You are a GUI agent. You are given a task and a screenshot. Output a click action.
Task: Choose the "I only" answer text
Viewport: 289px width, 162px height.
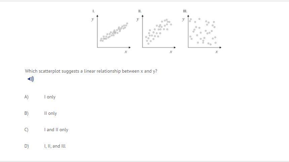point(50,97)
